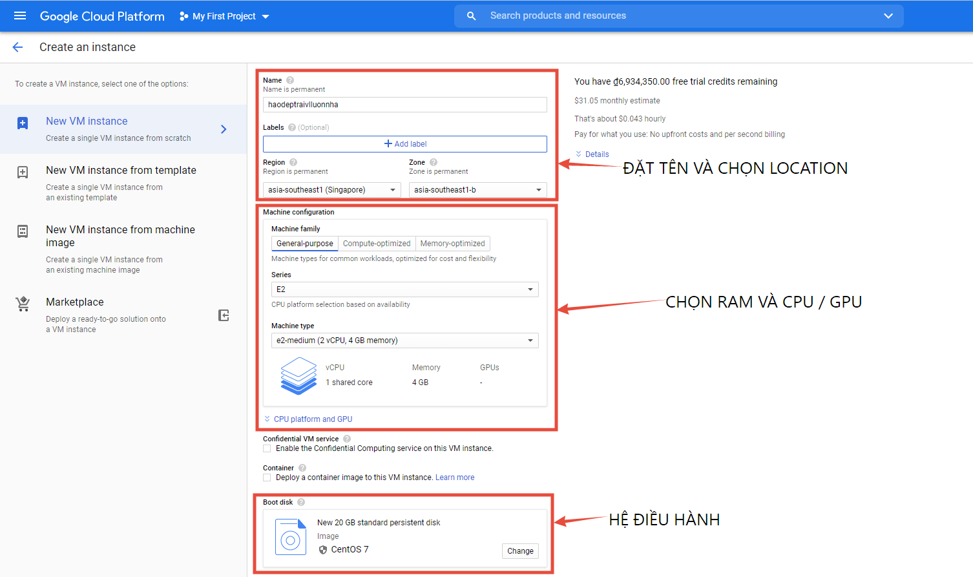Select the Memory-optimized machine family tab
Image resolution: width=973 pixels, height=577 pixels.
452,244
